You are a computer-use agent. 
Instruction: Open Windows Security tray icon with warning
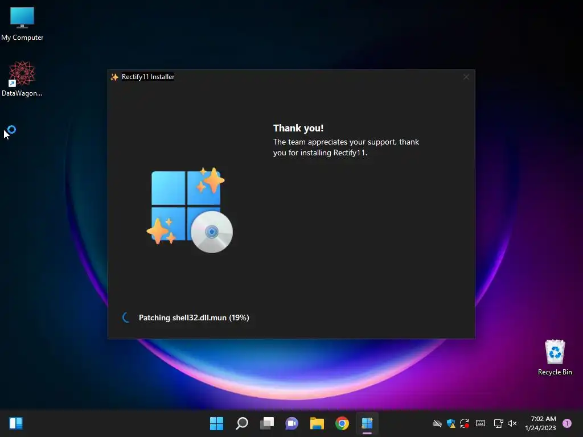(x=451, y=423)
